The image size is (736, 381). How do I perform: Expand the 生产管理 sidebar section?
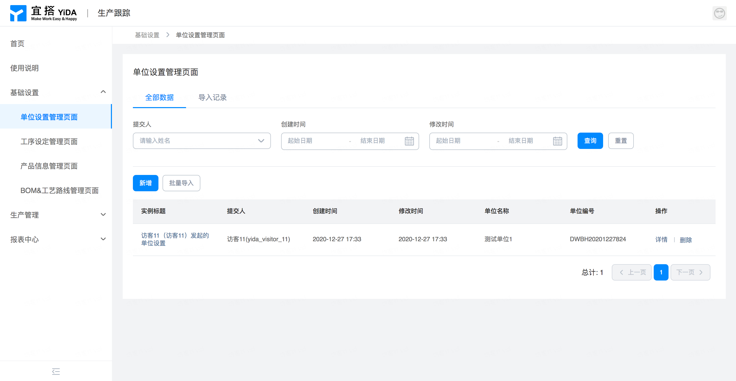[x=103, y=214]
